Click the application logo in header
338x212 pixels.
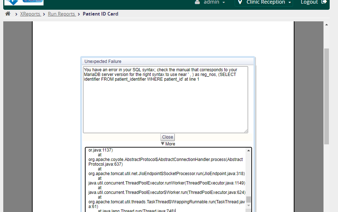pyautogui.click(x=24, y=2)
